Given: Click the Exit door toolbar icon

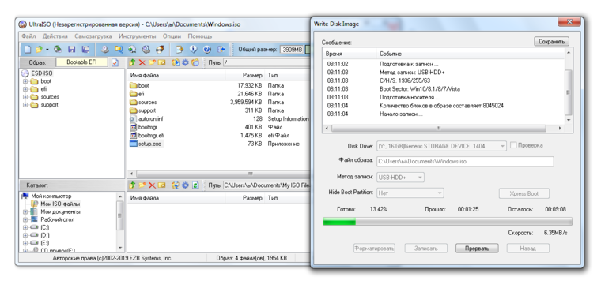Looking at the screenshot, I should coord(221,50).
